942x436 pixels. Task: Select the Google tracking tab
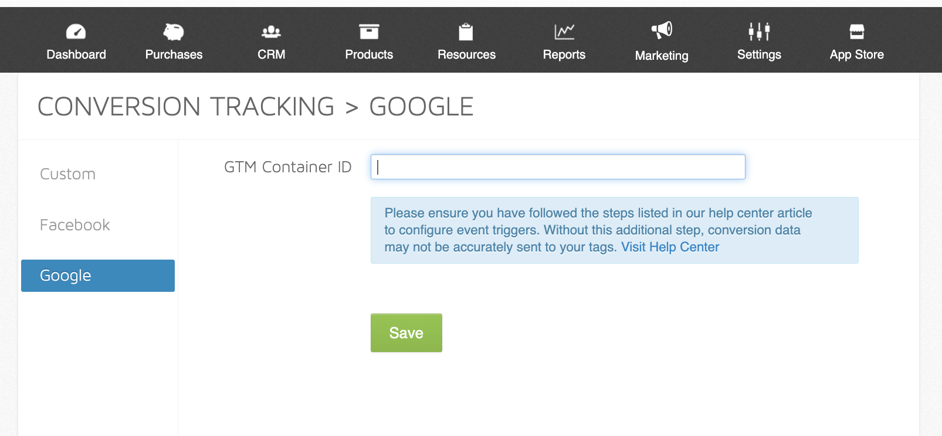(x=98, y=275)
